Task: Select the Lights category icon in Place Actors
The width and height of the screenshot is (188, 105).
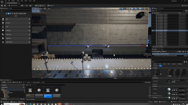Action: [x=11, y=14]
